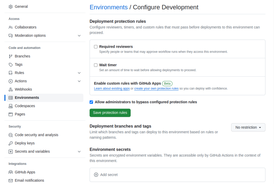The width and height of the screenshot is (274, 184).
Task: Enable the Wait timer checkbox
Action: click(x=96, y=65)
